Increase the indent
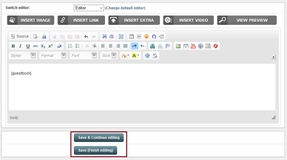The width and height of the screenshot is (287, 160). [x=94, y=46]
